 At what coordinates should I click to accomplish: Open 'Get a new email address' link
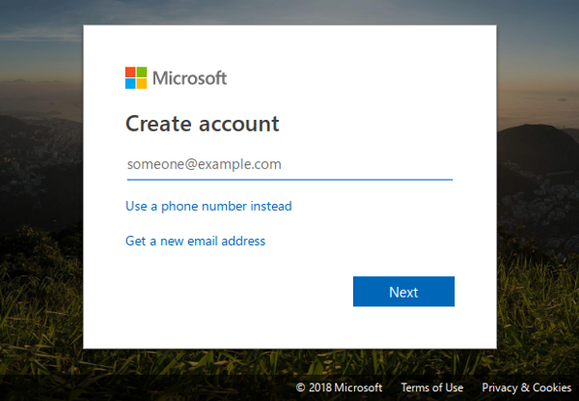(195, 241)
